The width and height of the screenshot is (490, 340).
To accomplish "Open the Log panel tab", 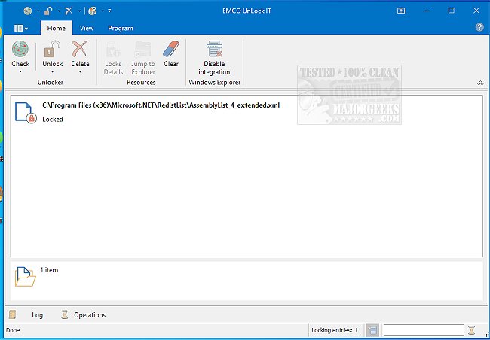I will (x=37, y=315).
